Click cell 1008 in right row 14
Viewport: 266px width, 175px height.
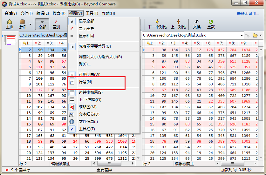(245, 118)
